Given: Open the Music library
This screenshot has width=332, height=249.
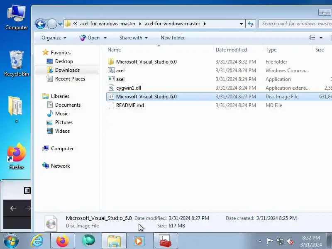Looking at the screenshot, I should (x=61, y=113).
